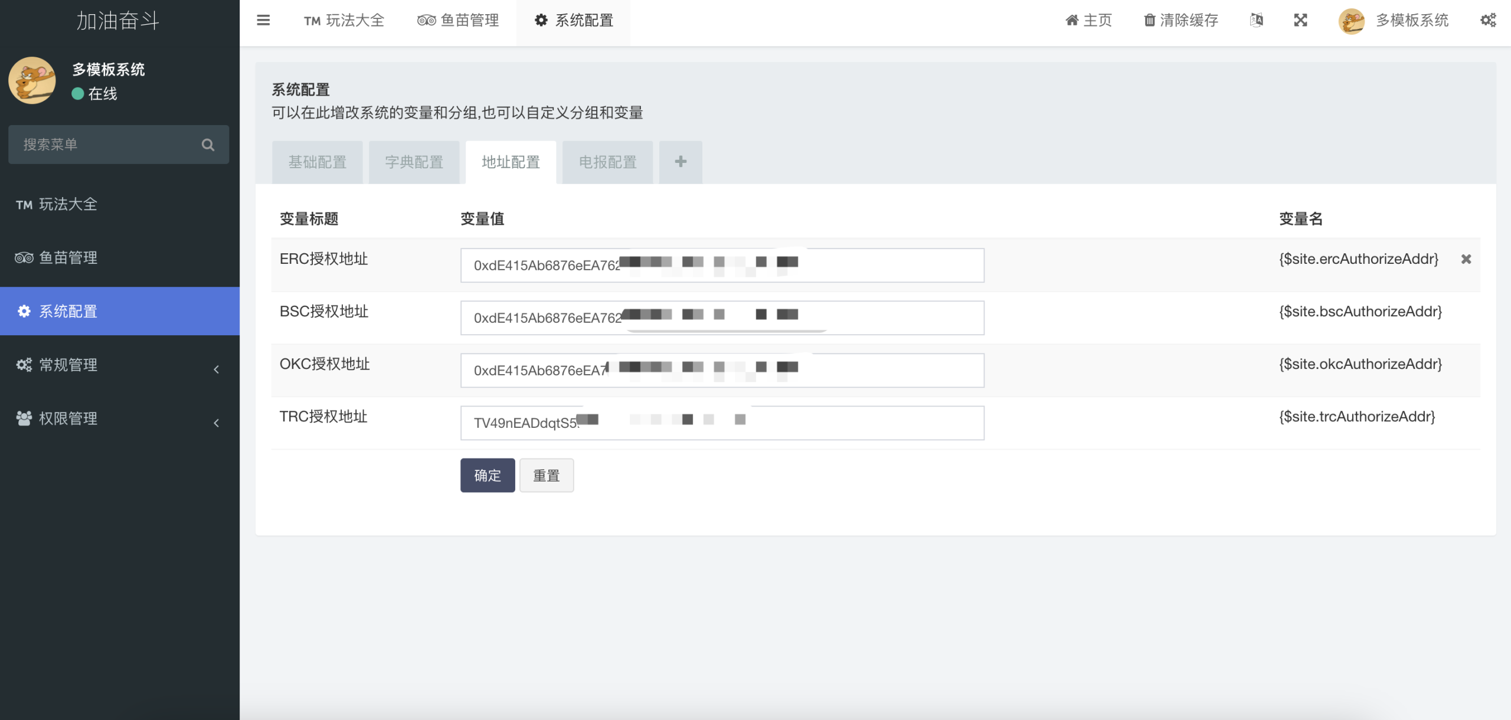Click the home icon 主页
Viewport: 1511px width, 720px height.
[x=1072, y=21]
